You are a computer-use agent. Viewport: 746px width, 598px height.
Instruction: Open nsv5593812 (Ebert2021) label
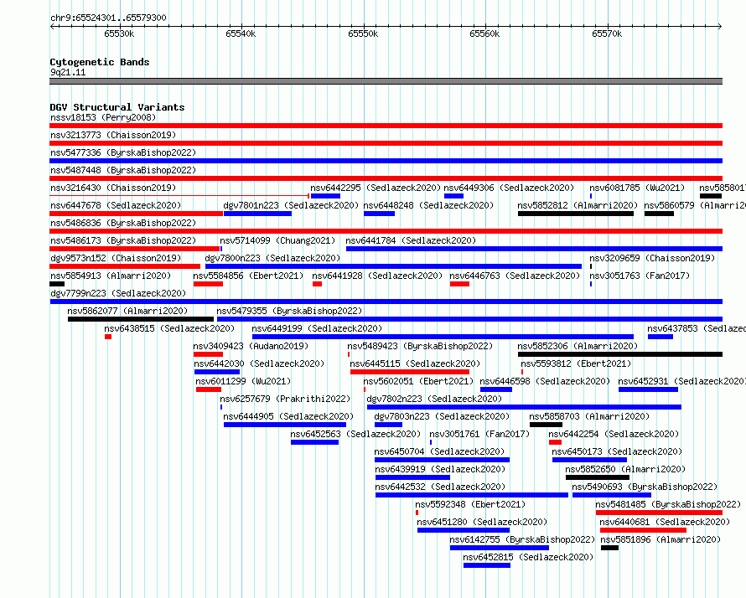tap(576, 363)
